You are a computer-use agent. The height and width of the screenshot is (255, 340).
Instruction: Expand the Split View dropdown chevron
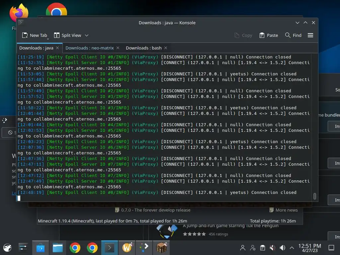point(87,35)
